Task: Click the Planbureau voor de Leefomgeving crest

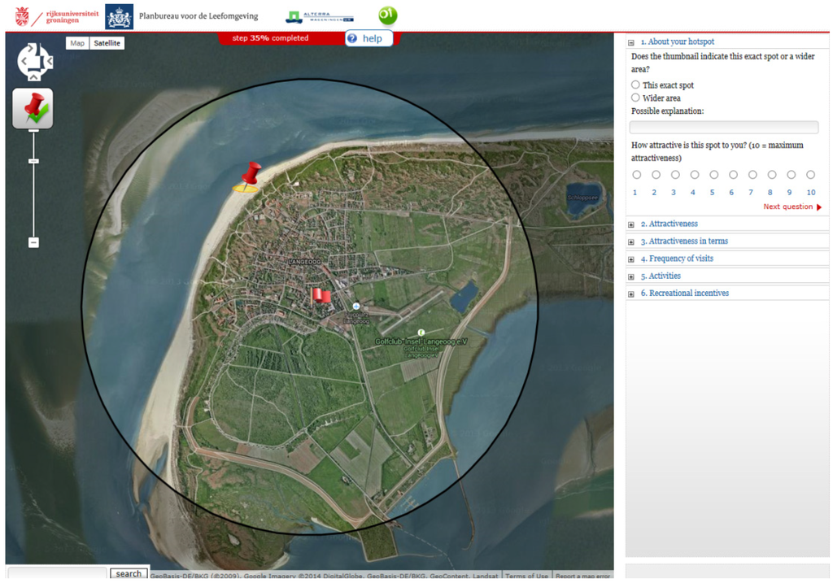Action: [120, 16]
